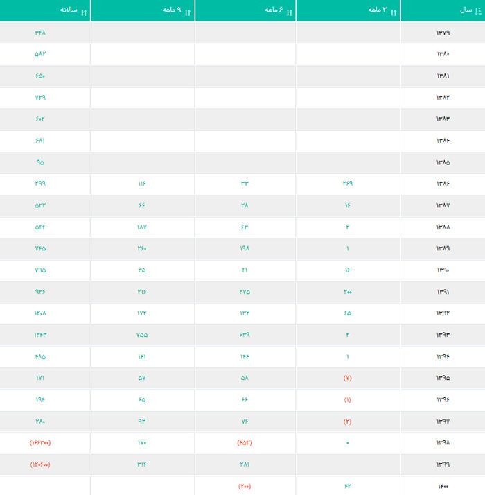
Task: Open the negative annual value (۱۶۶۳۰۰)
Action: click(40, 443)
